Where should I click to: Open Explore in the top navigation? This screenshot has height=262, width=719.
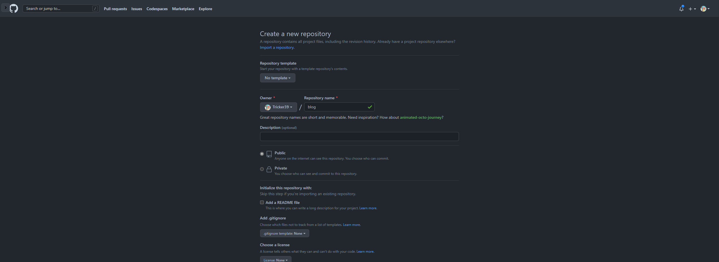pyautogui.click(x=205, y=9)
